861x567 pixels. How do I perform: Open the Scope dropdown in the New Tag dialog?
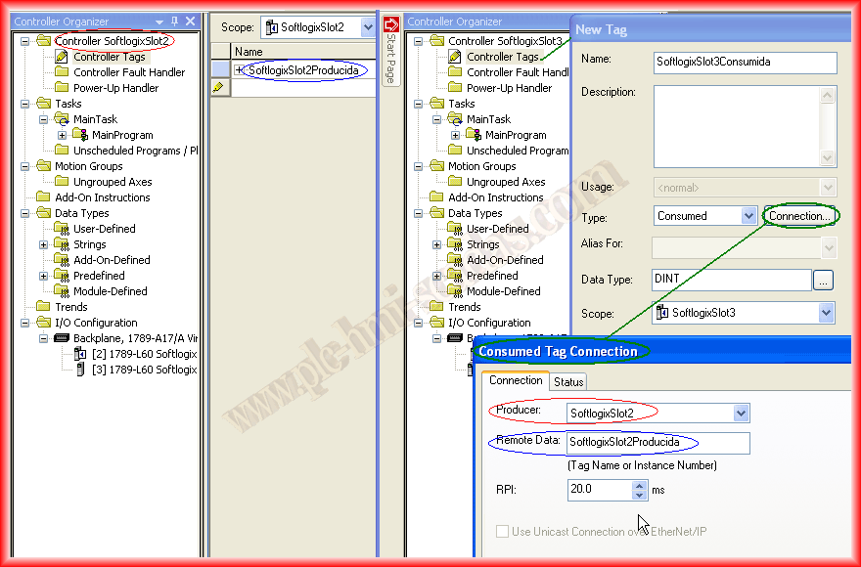tap(826, 314)
